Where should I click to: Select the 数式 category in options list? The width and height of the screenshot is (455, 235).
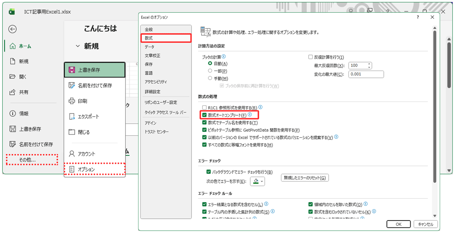tap(166, 38)
